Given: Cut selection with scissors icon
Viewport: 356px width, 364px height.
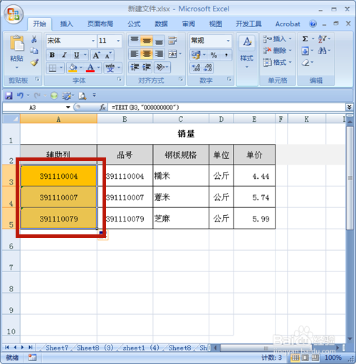Looking at the screenshot, I should click(x=34, y=39).
